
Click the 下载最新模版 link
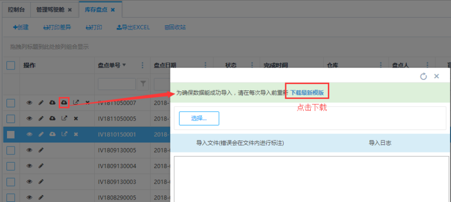(x=307, y=92)
